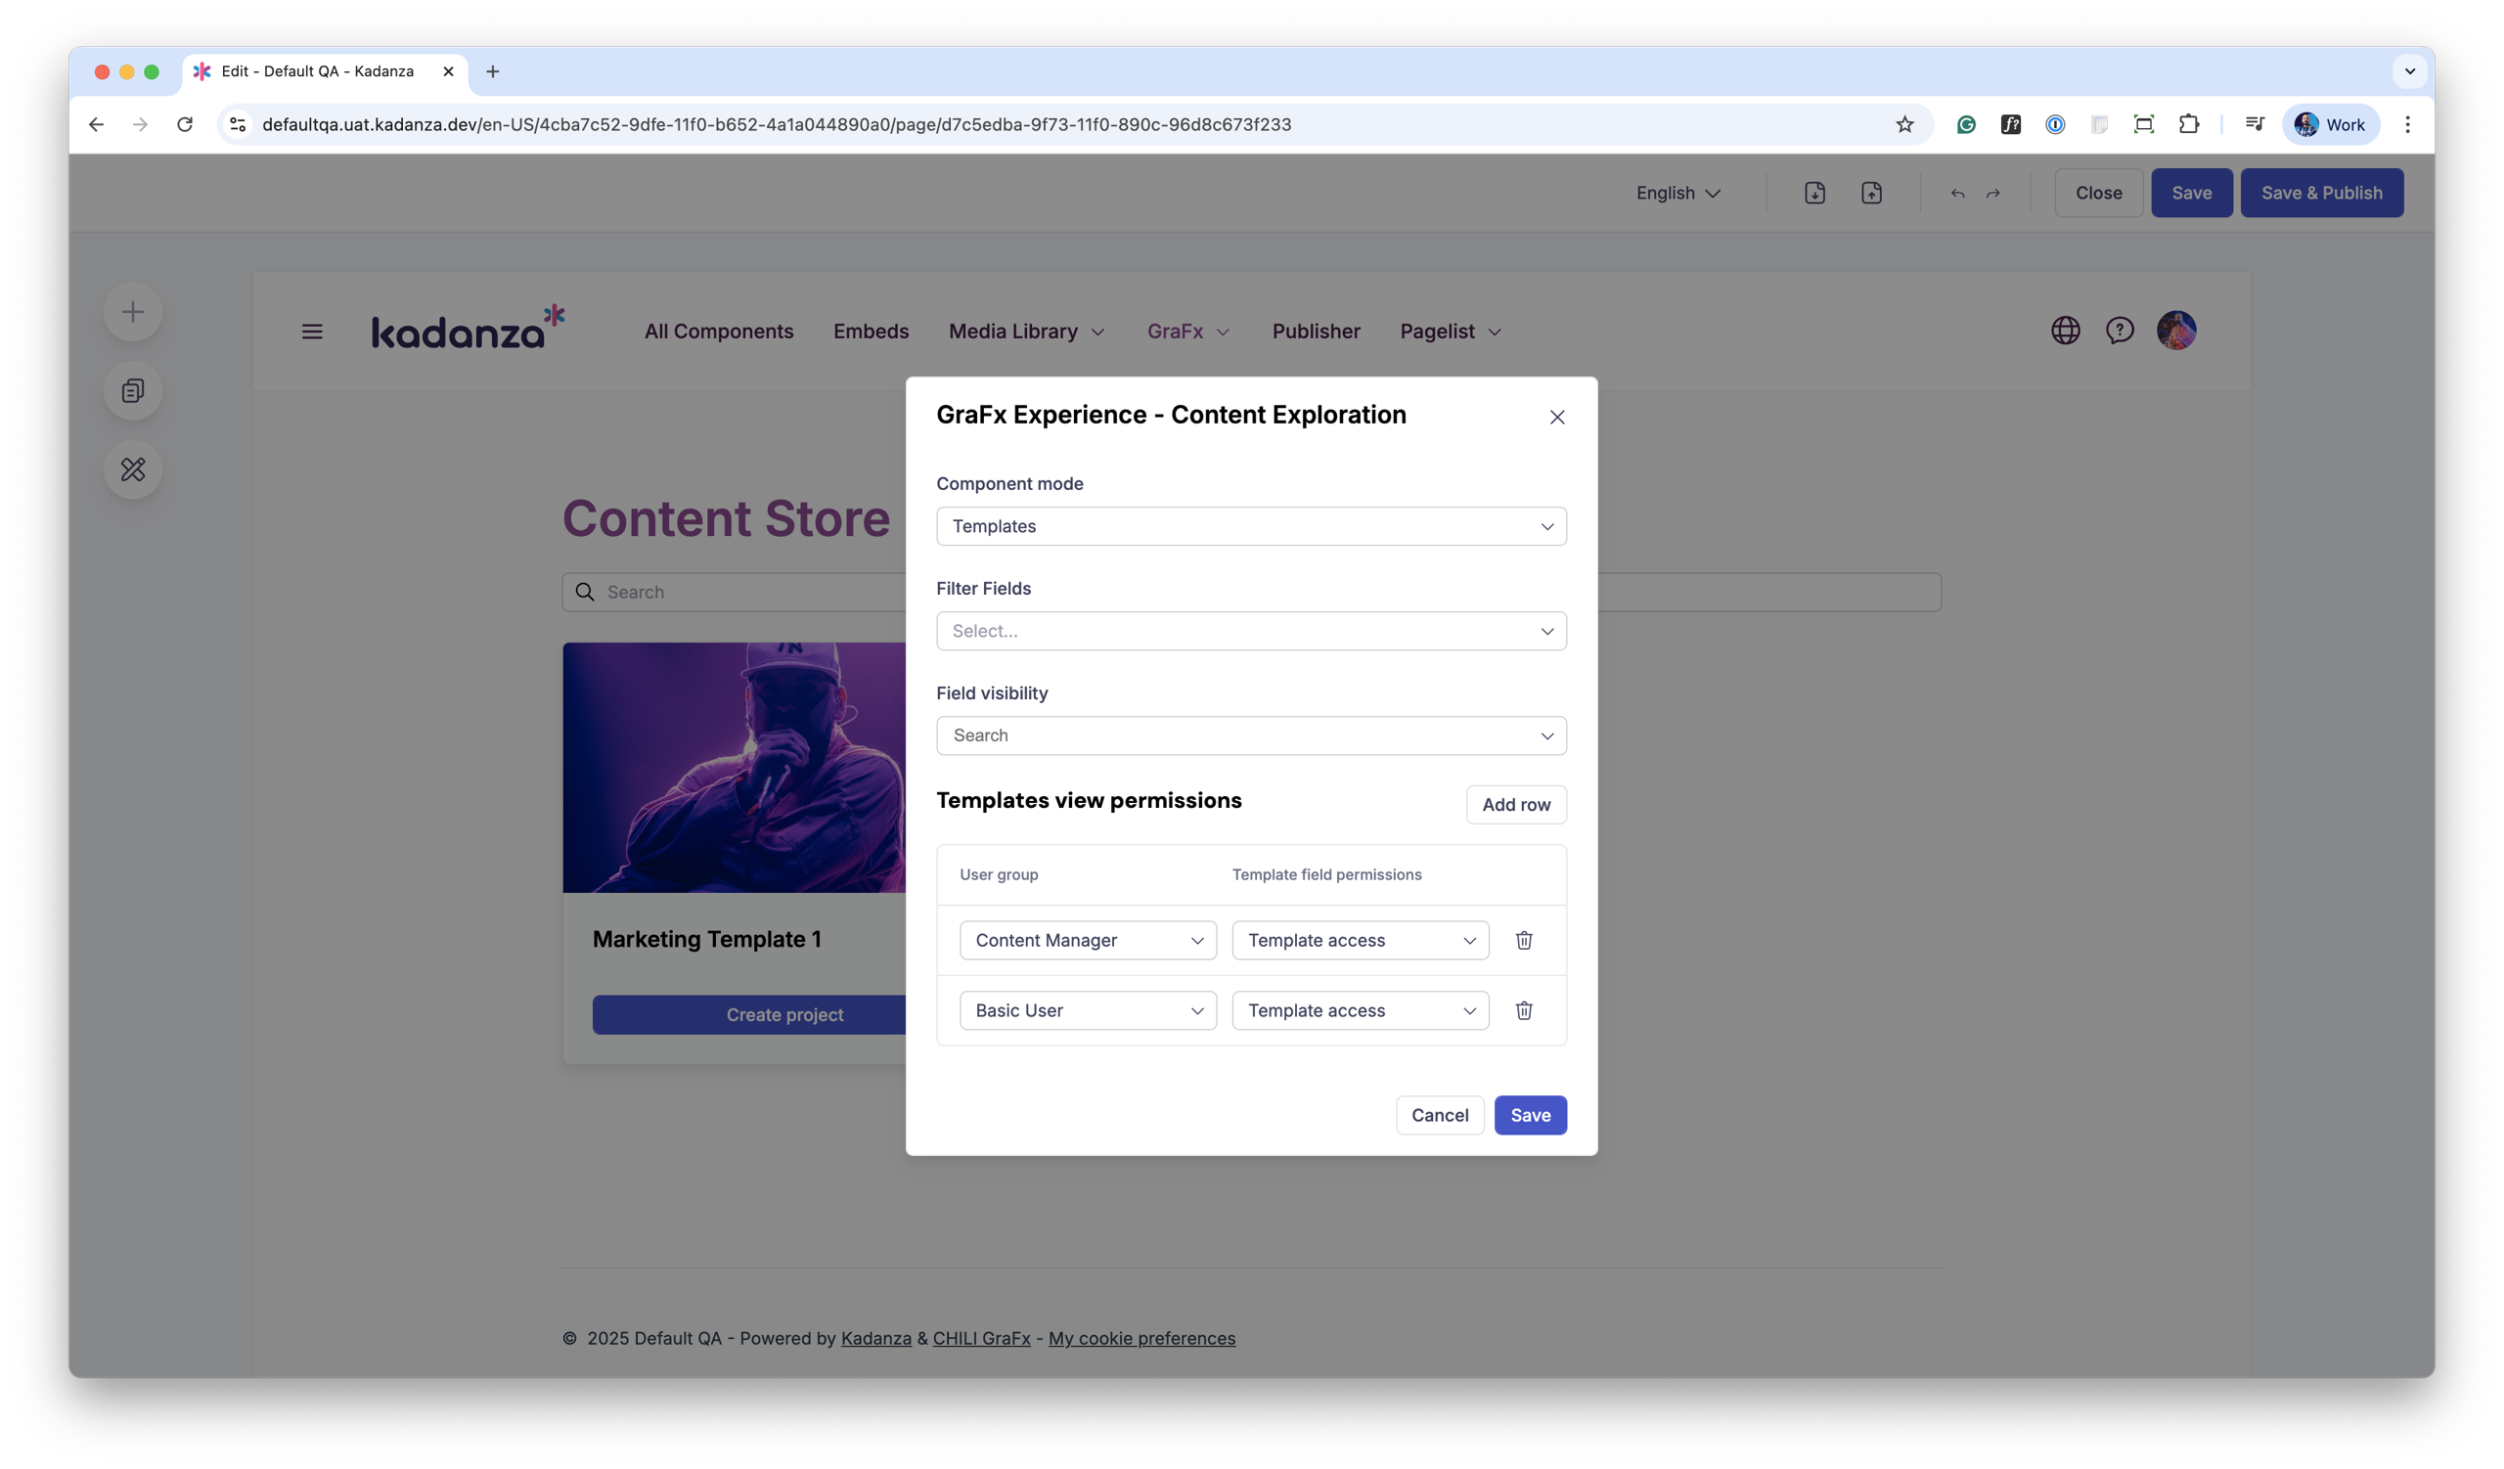Open the hamburger menu beside the logo
This screenshot has width=2504, height=1469.
click(312, 332)
